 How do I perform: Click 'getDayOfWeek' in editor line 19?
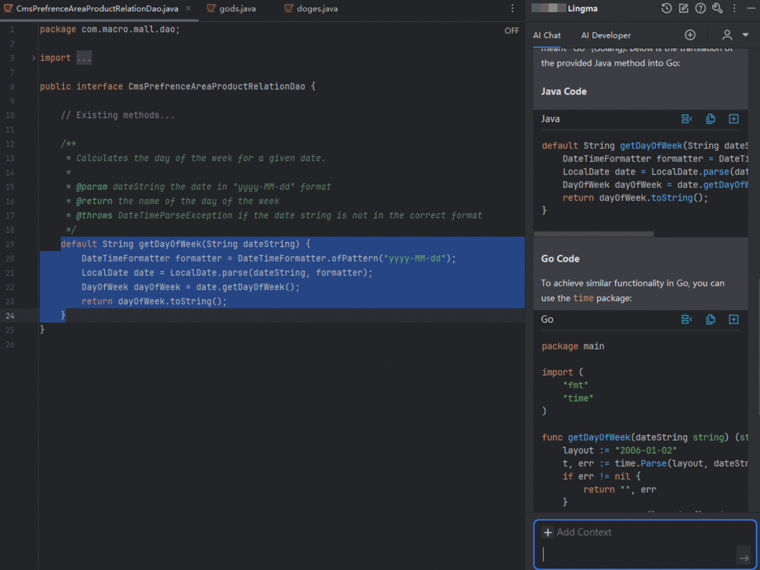point(170,244)
